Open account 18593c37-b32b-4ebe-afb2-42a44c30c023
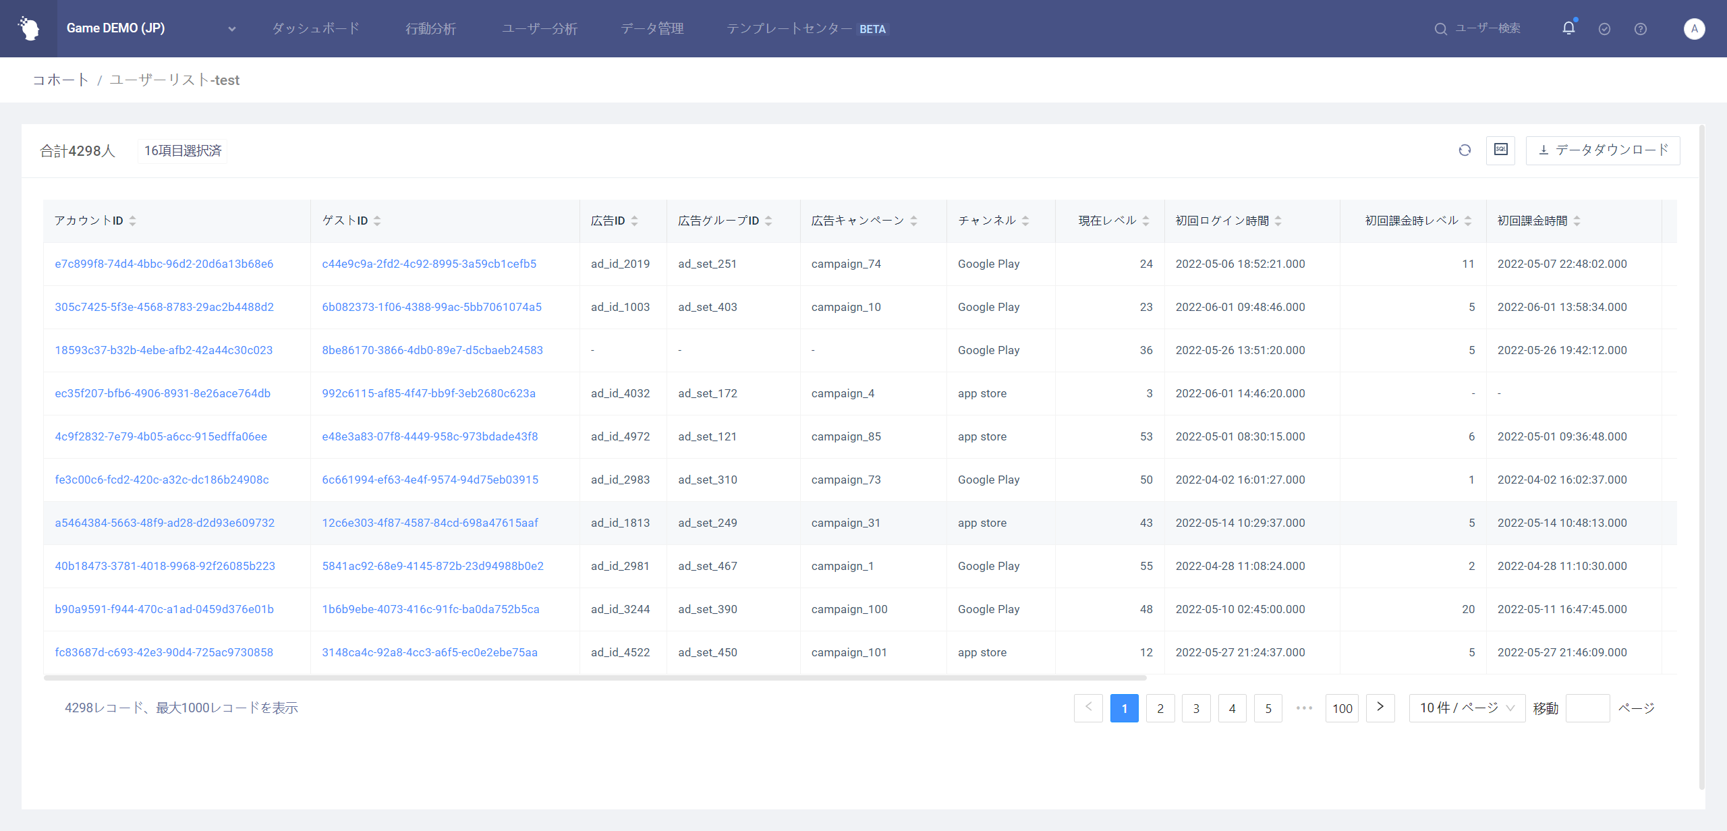Screen dimensions: 1727x831 164,350
